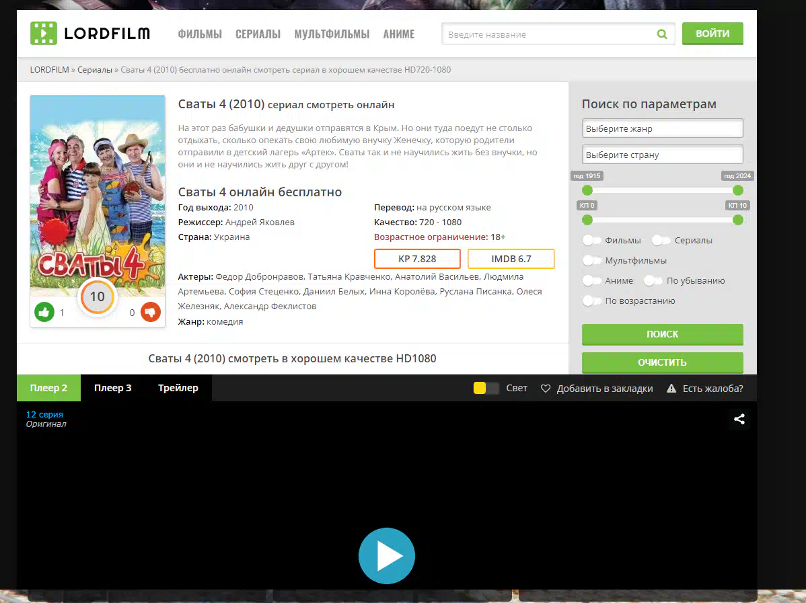This screenshot has width=806, height=603.
Task: Toggle the Свет light switch
Action: tap(486, 389)
